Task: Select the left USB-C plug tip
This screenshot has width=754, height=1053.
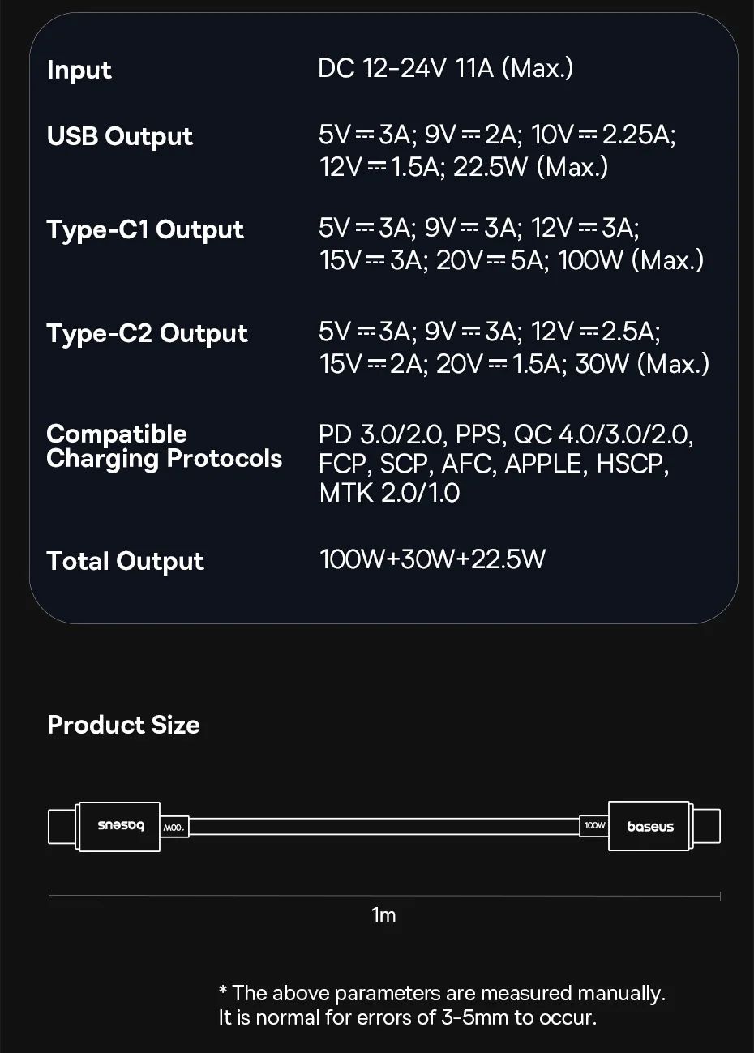Action: 62,827
